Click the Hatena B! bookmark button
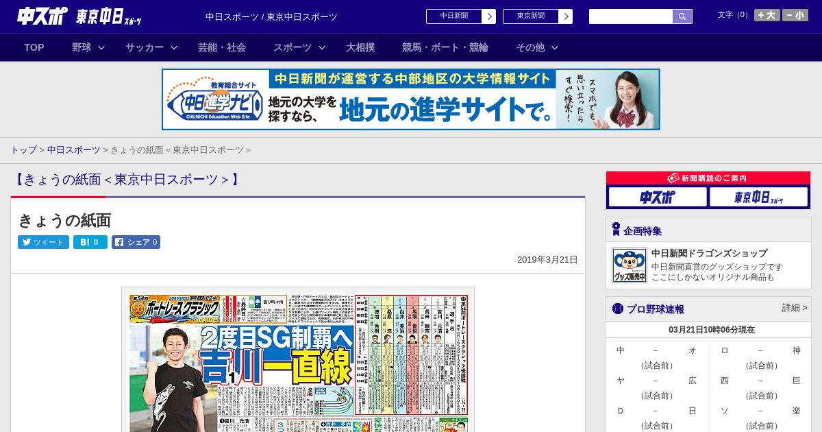822x432 pixels. tap(90, 242)
